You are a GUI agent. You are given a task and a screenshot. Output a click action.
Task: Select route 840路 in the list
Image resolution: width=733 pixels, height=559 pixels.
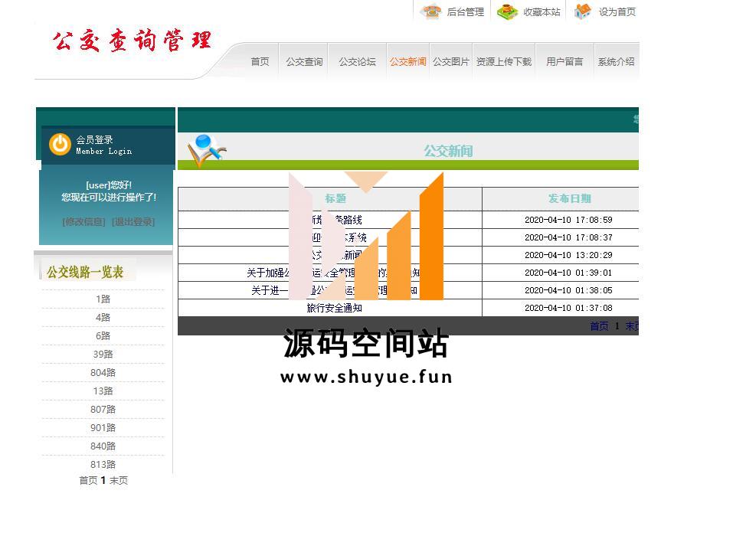[103, 446]
